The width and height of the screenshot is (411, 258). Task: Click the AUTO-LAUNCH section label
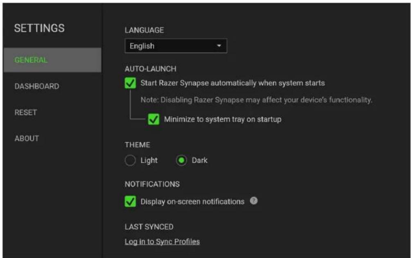tap(151, 69)
